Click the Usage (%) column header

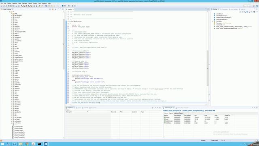pyautogui.click(x=227, y=115)
